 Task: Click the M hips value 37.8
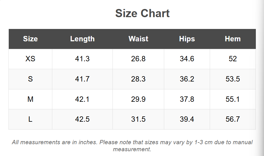pos(187,99)
